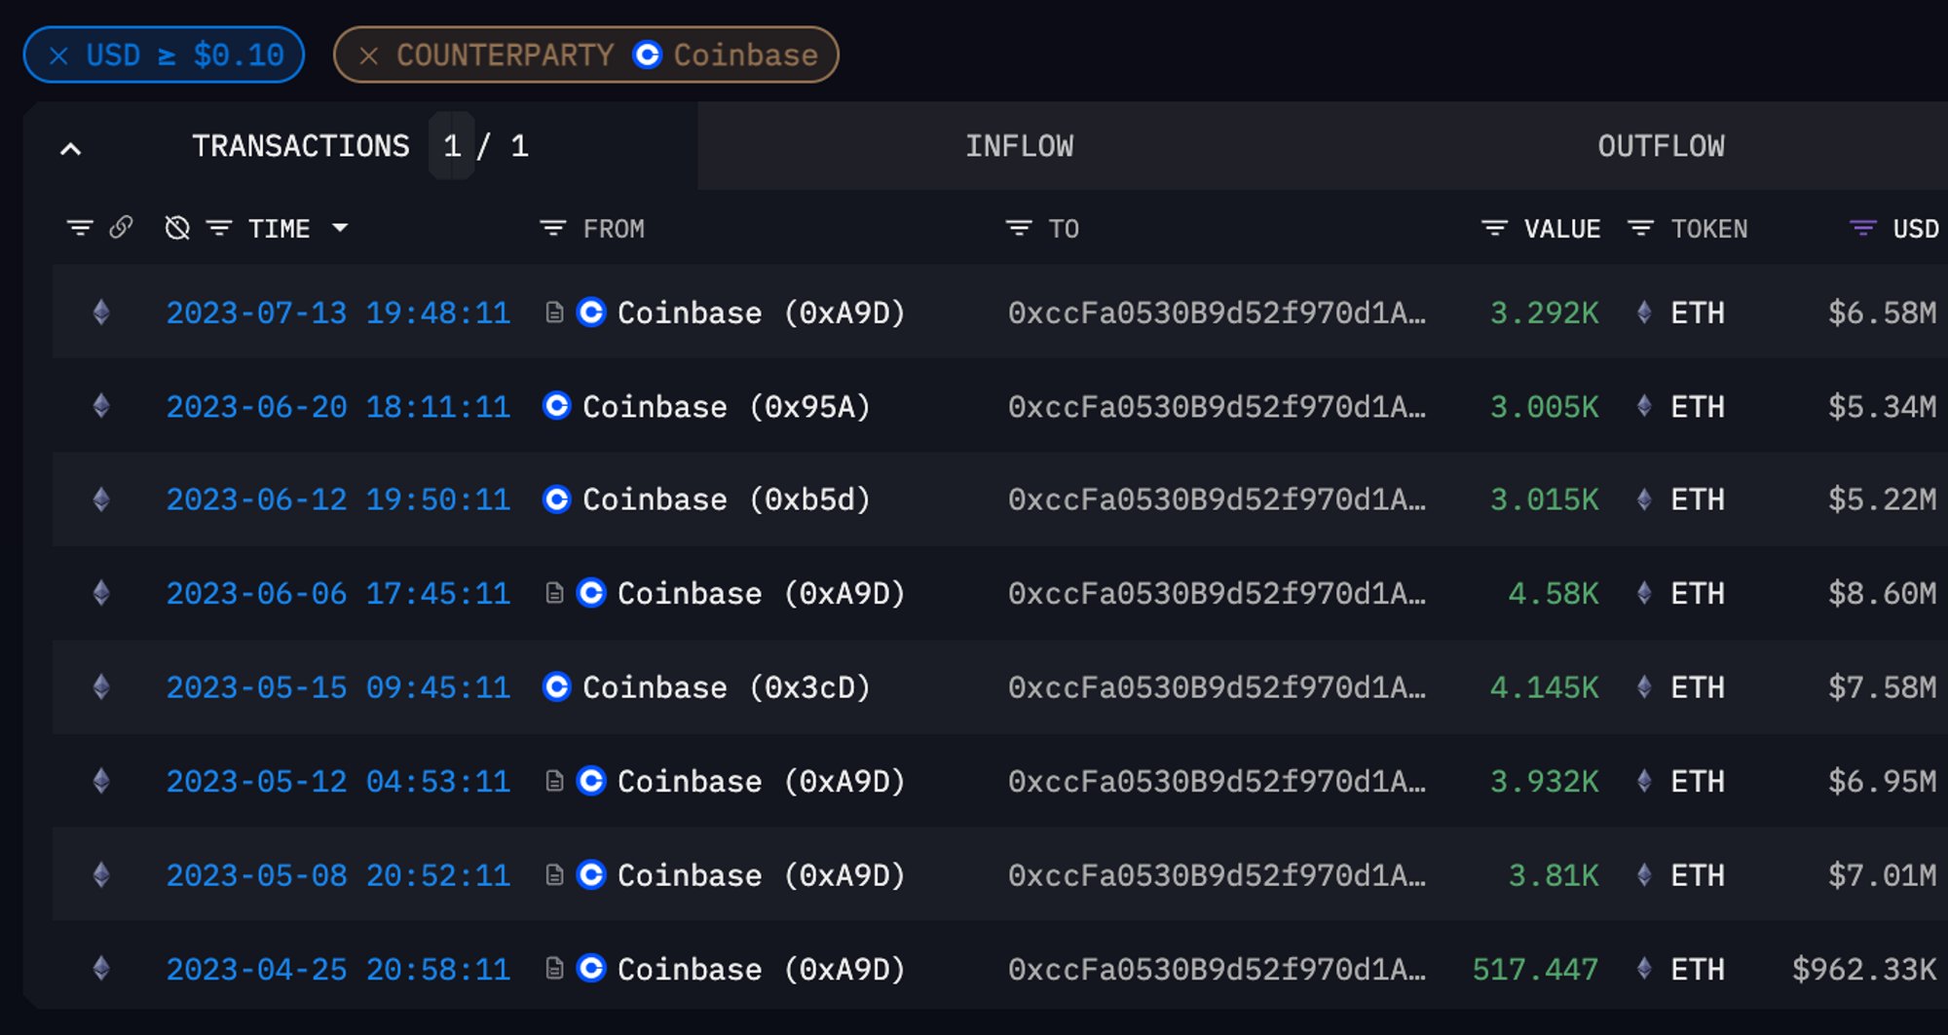The width and height of the screenshot is (1948, 1035).
Task: Select the TRANSACTIONS tab
Action: click(301, 146)
